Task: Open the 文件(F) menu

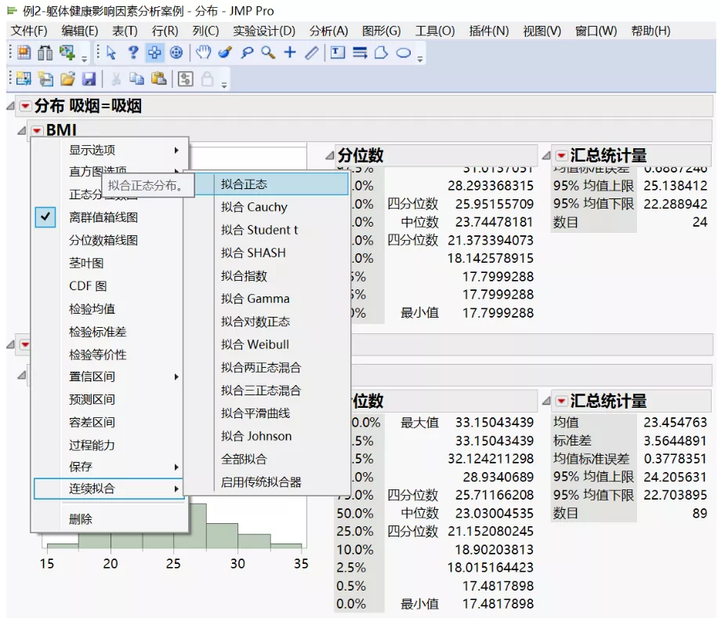Action: (x=29, y=31)
